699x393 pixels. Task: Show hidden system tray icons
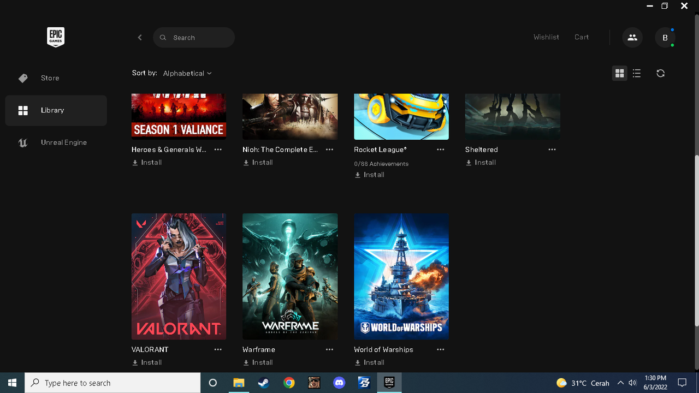click(x=620, y=383)
